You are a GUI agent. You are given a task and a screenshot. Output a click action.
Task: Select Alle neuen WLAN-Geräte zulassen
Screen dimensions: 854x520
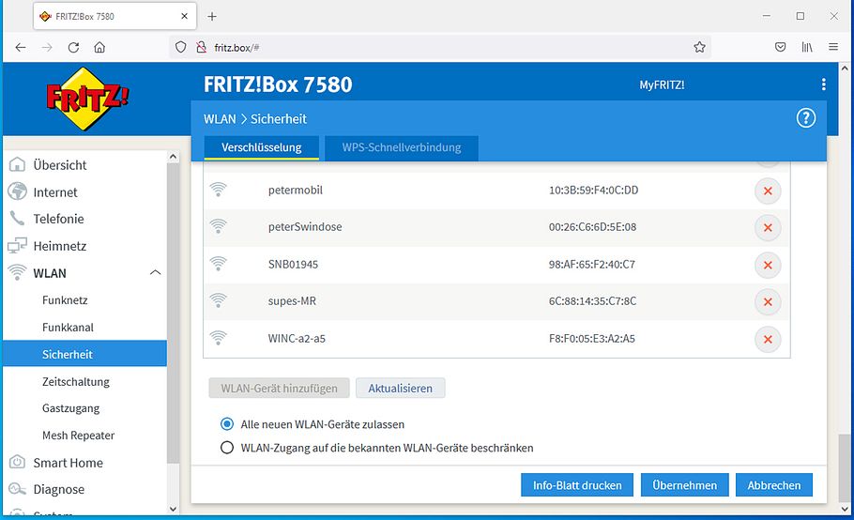tap(226, 424)
